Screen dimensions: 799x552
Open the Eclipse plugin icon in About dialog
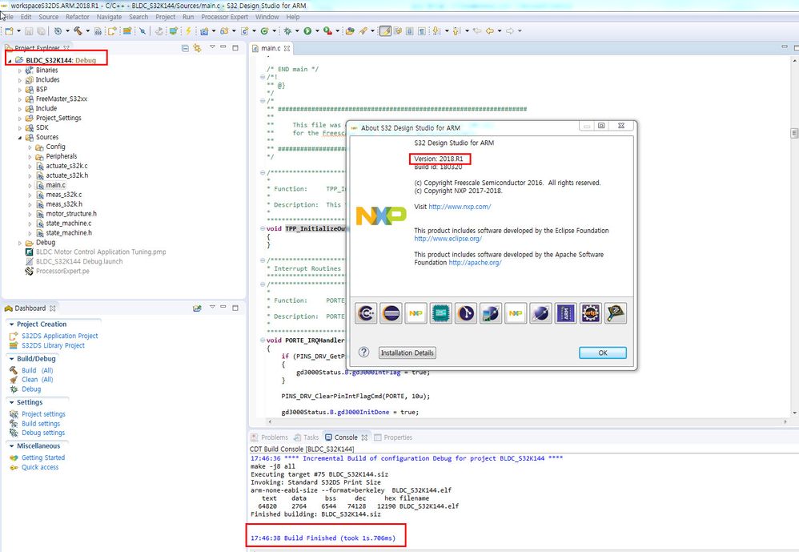pyautogui.click(x=391, y=313)
